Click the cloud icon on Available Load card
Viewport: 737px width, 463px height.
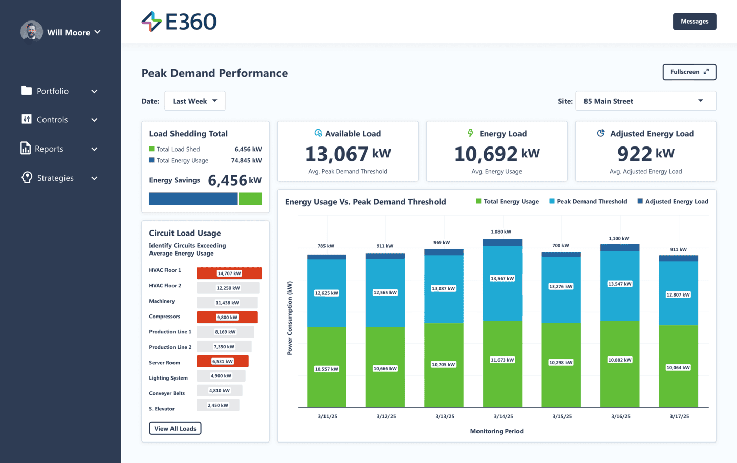click(x=319, y=133)
